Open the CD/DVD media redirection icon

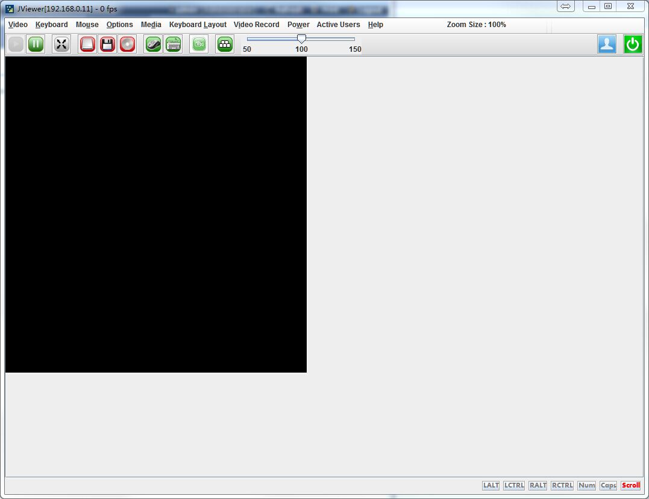click(128, 44)
